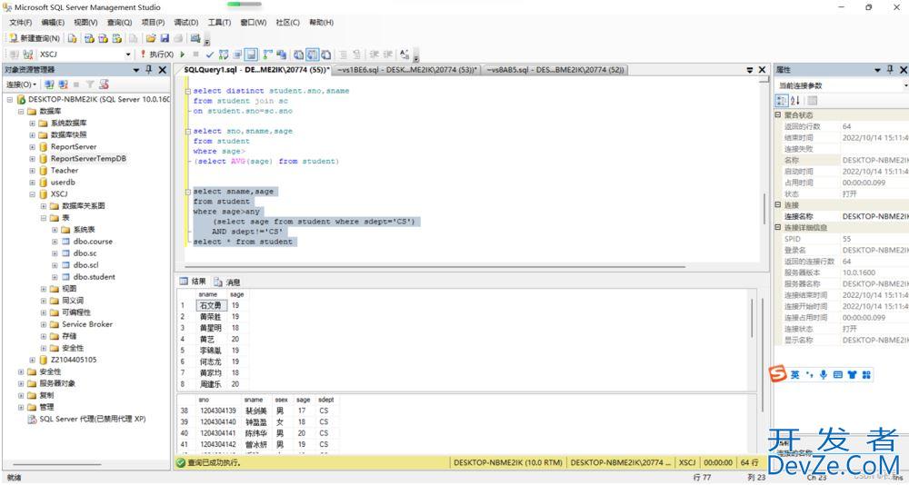The height and width of the screenshot is (485, 909).
Task: Switch to the ~vs8AB5.sql tab
Action: point(554,70)
